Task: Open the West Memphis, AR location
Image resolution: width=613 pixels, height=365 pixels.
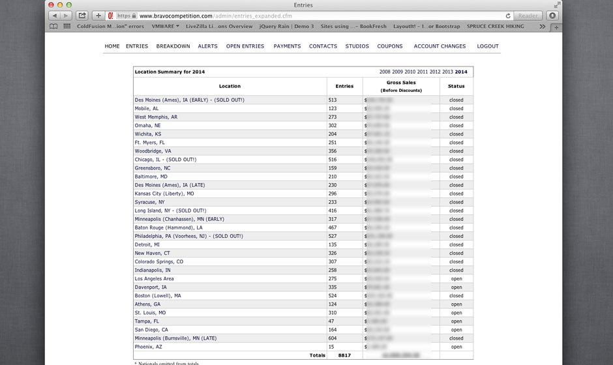Action: [x=156, y=117]
